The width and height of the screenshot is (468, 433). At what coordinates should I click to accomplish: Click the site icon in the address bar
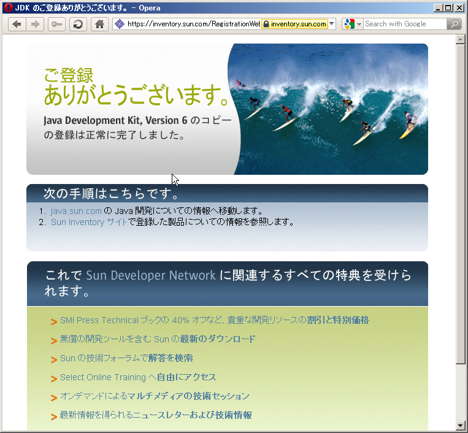coord(120,24)
